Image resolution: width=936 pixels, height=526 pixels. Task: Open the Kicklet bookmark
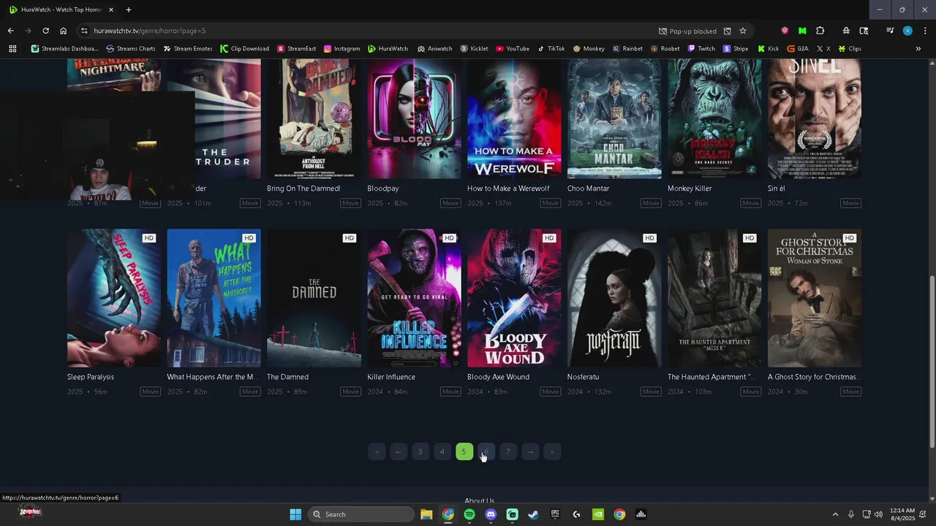pyautogui.click(x=474, y=49)
